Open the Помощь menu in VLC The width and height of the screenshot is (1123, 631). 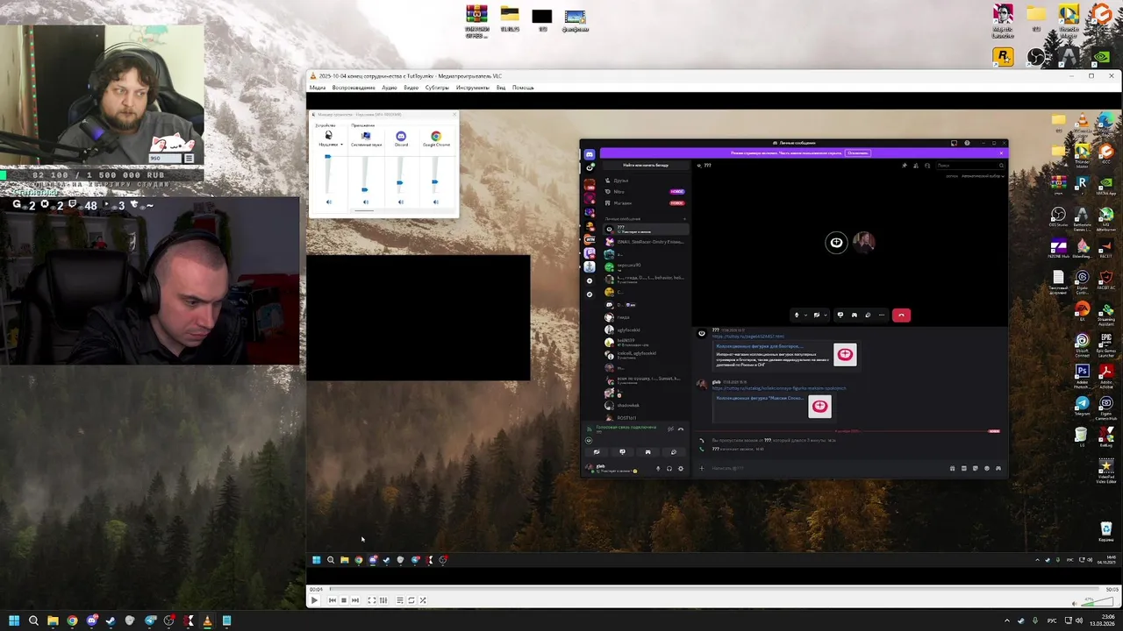tap(523, 88)
